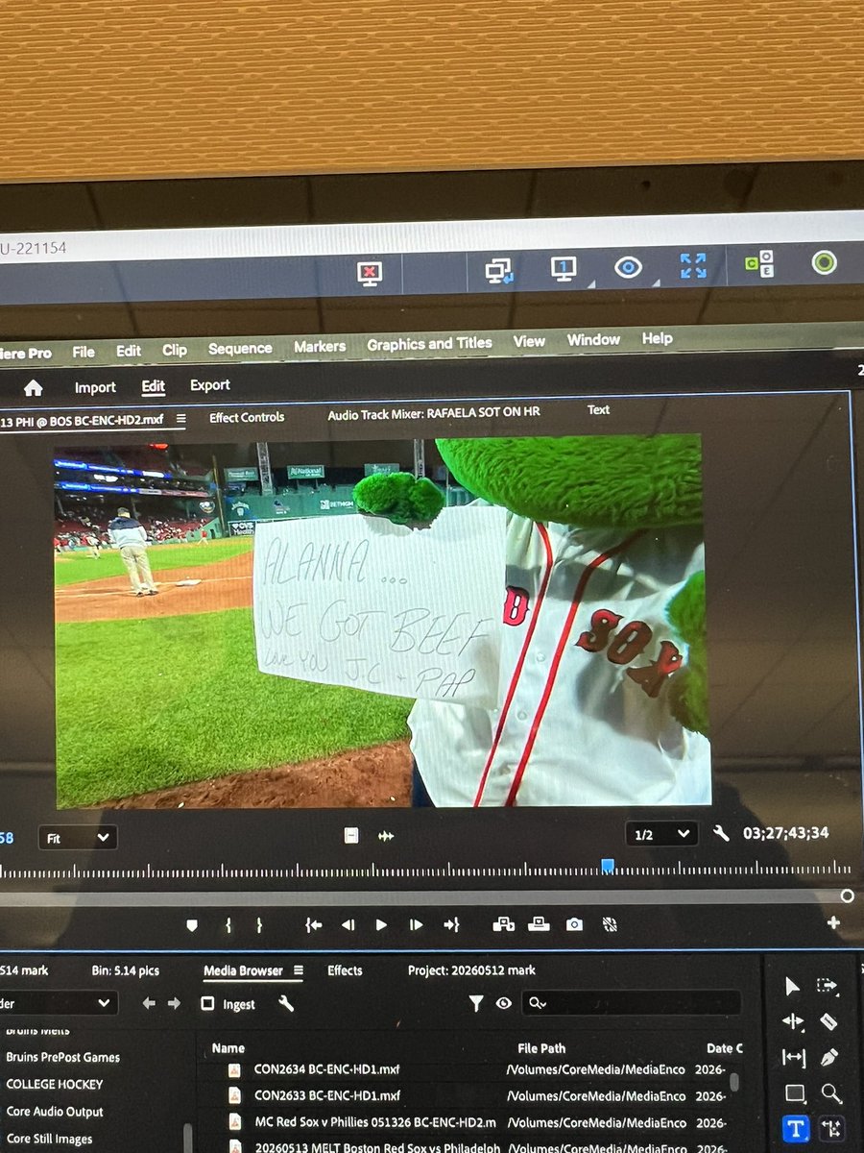
Task: Click the Mark Out bracket button
Action: click(x=259, y=925)
